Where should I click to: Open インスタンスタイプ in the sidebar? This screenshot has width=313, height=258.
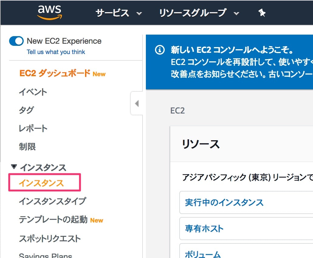click(53, 201)
